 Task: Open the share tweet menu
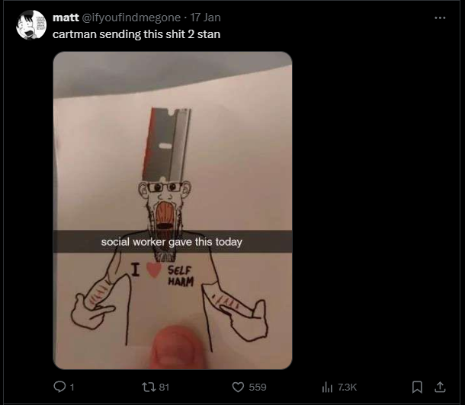pyautogui.click(x=440, y=387)
